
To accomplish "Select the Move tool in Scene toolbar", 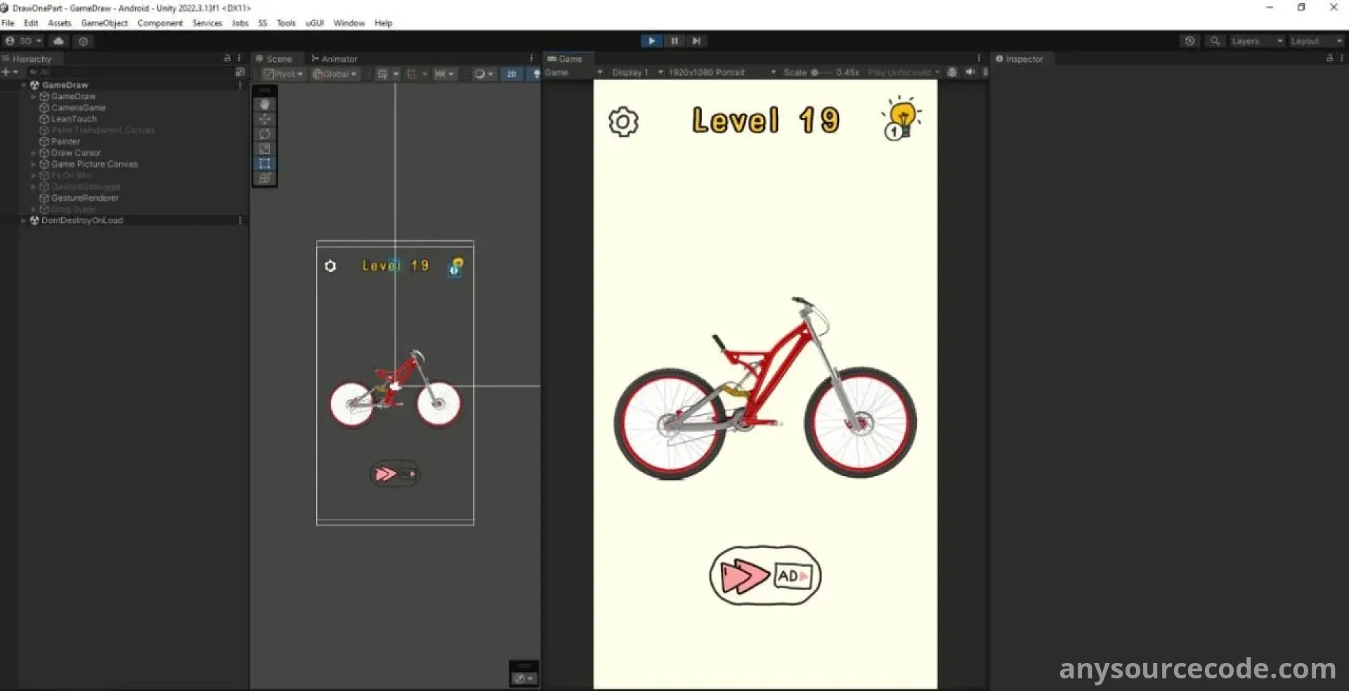I will click(265, 119).
